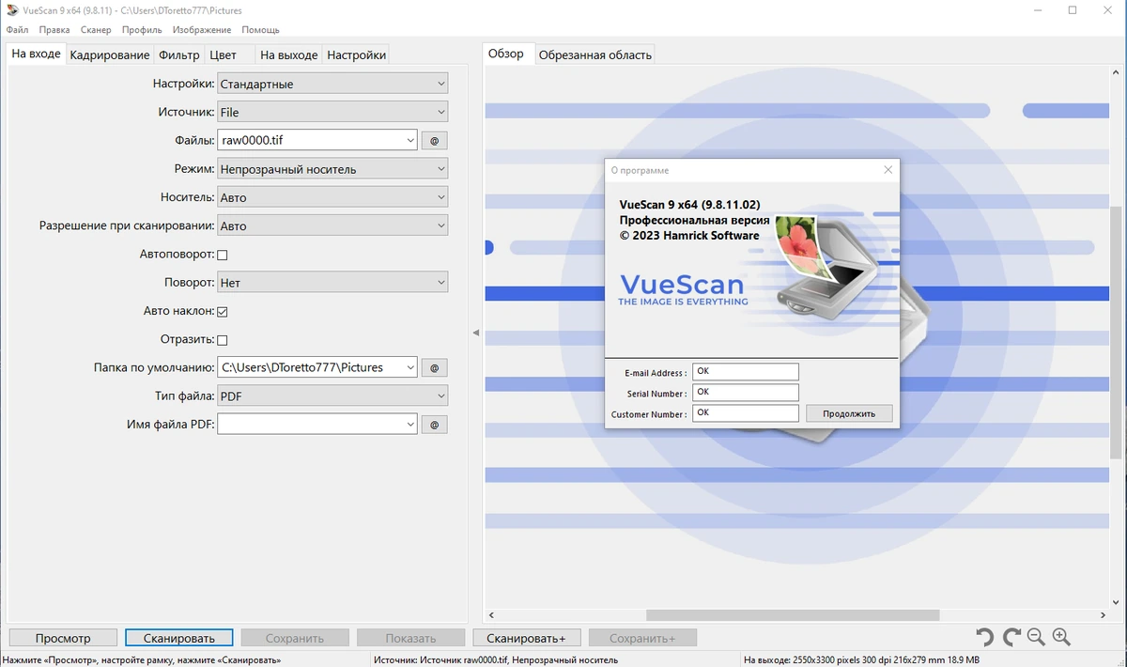This screenshot has height=667, width=1127.
Task: Switch to the Обрезанная область tab
Action: click(595, 54)
